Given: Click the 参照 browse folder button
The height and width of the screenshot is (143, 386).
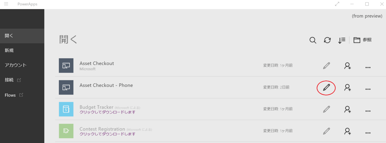Looking at the screenshot, I should pos(362,40).
